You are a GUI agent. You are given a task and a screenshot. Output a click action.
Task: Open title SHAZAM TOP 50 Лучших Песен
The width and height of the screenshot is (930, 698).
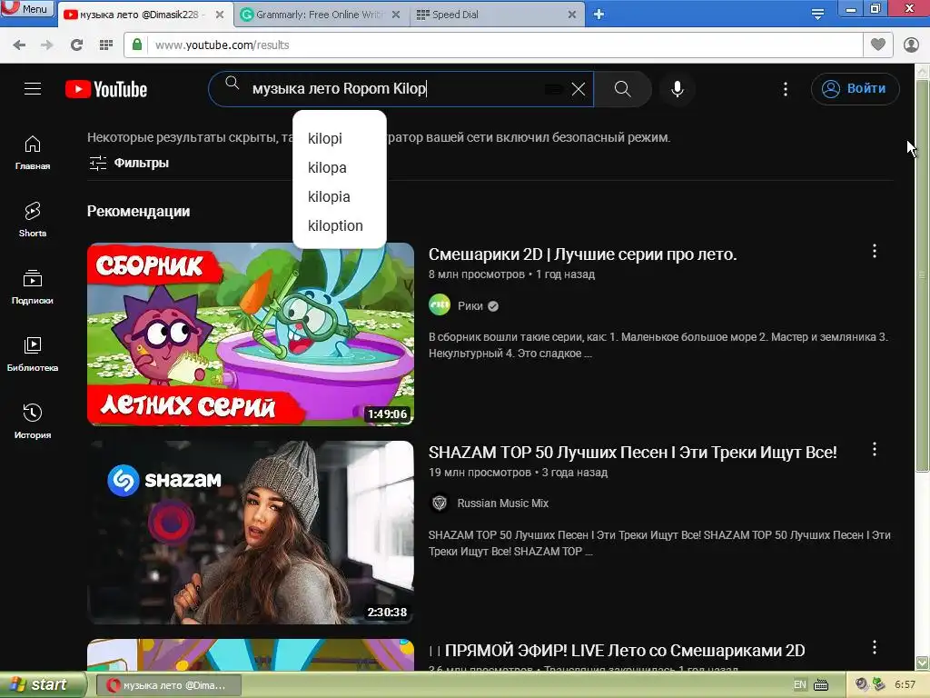(x=632, y=453)
